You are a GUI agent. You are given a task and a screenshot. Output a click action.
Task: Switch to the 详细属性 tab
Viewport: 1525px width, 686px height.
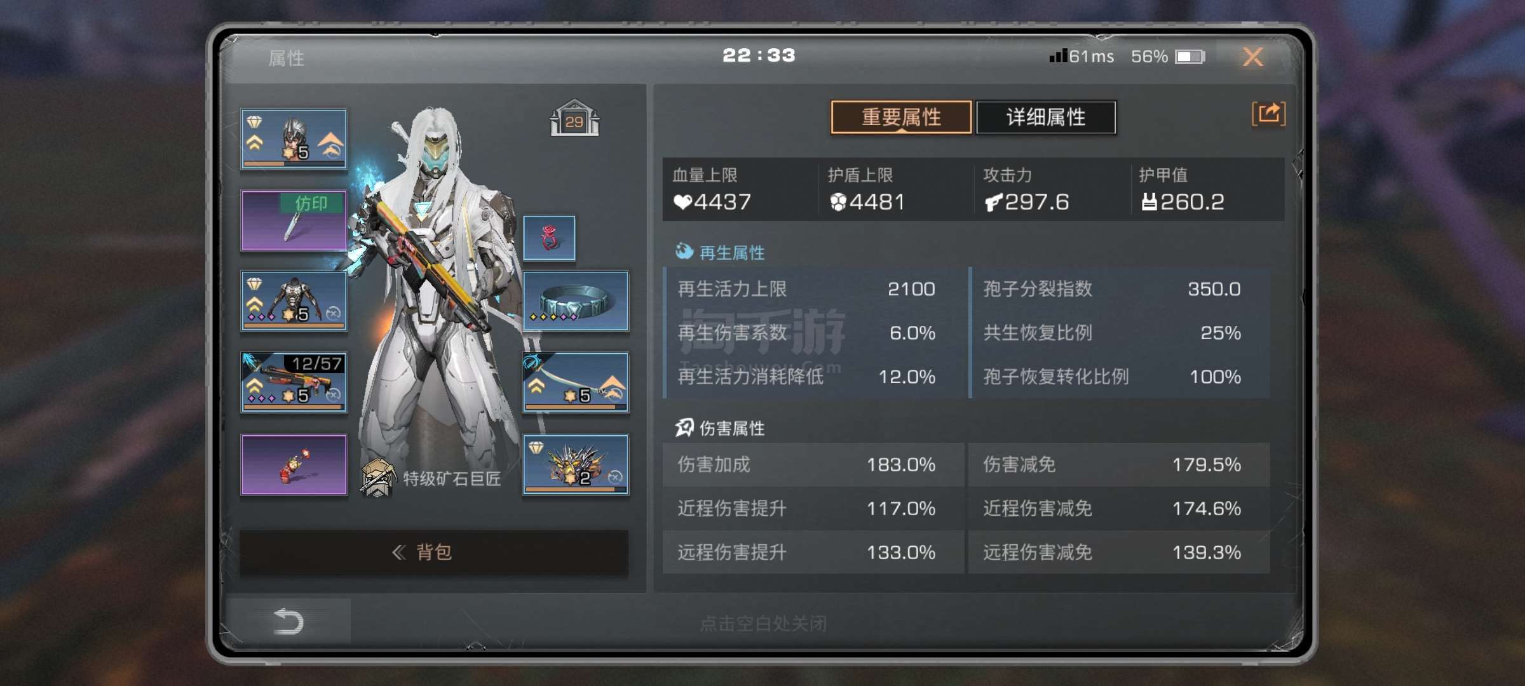[1046, 117]
